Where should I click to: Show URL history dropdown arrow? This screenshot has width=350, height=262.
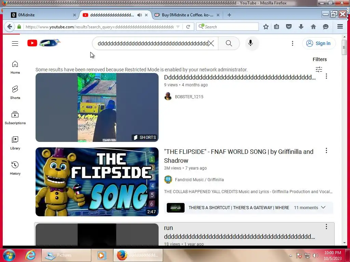point(178,27)
